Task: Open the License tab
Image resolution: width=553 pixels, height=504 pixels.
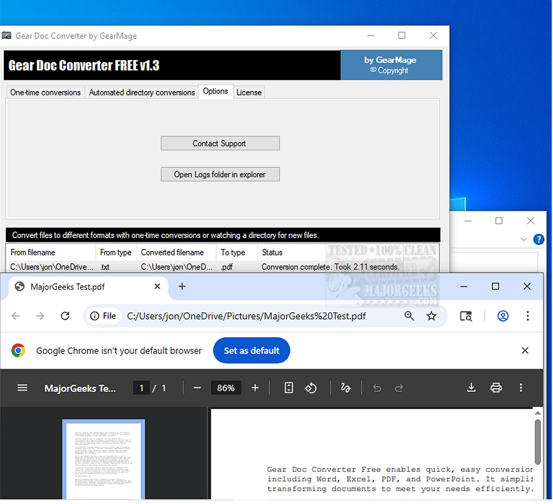Action: point(249,92)
